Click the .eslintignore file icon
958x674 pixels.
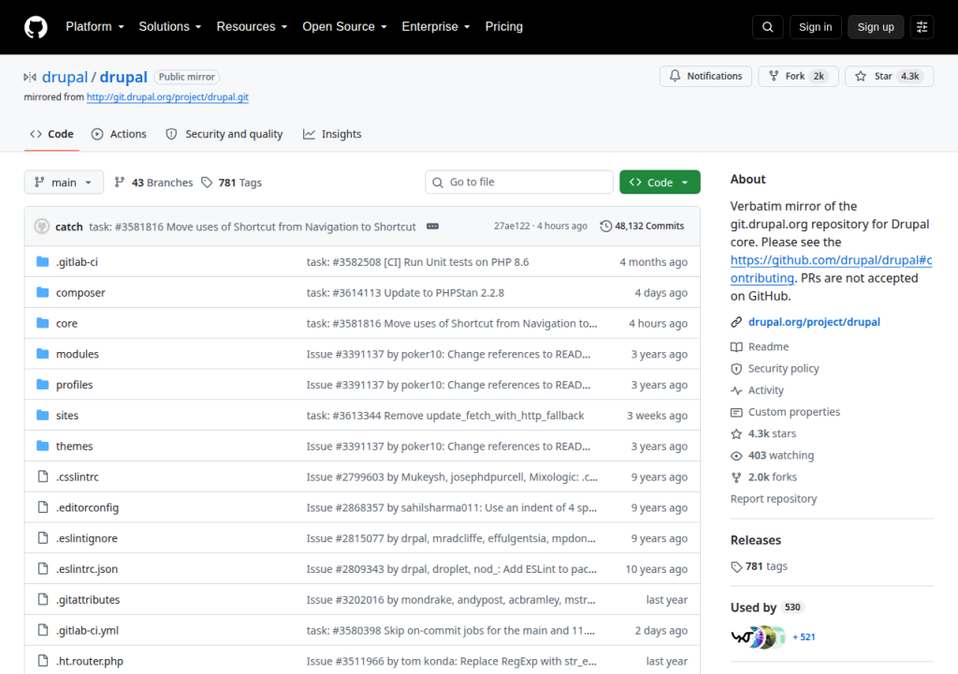tap(42, 537)
